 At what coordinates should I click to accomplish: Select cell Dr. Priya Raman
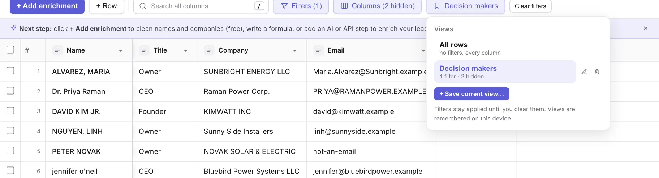pyautogui.click(x=89, y=91)
